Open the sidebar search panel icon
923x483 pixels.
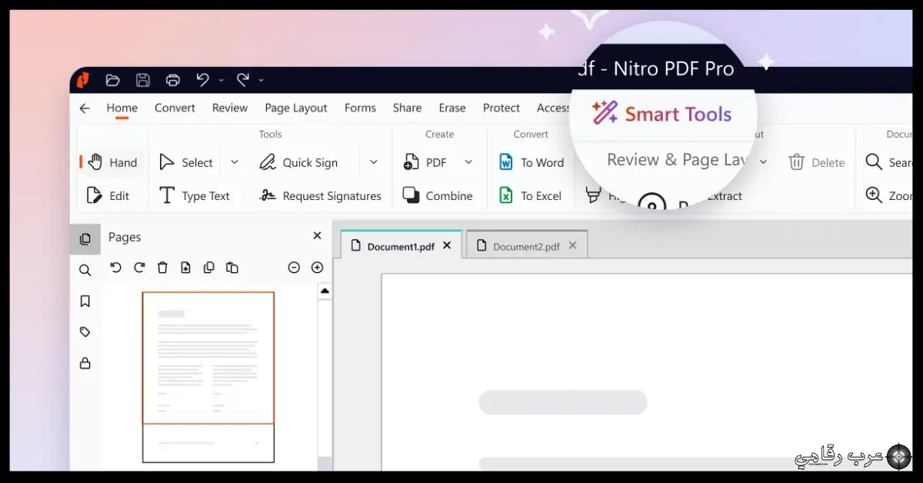(x=85, y=270)
